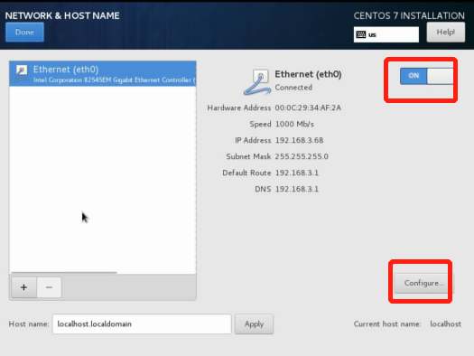The width and height of the screenshot is (474, 356).
Task: Click the Hardware Address value
Action: [x=308, y=108]
